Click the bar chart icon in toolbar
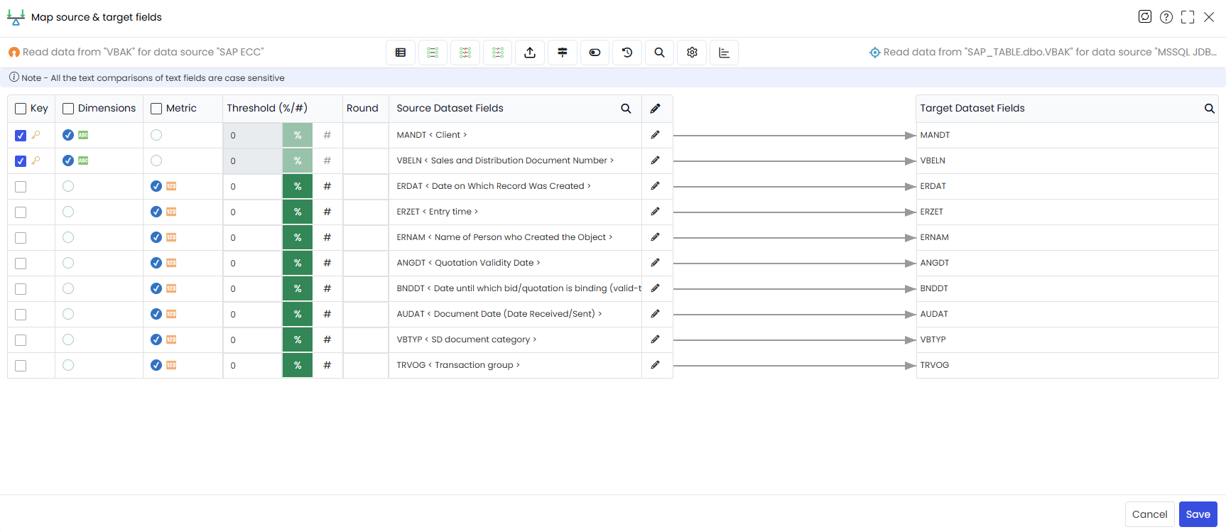Image resolution: width=1226 pixels, height=532 pixels. click(x=725, y=53)
